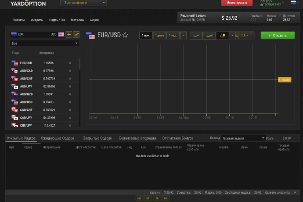Click the pair list scrollbar
The height and width of the screenshot is (202, 303).
(x=79, y=65)
